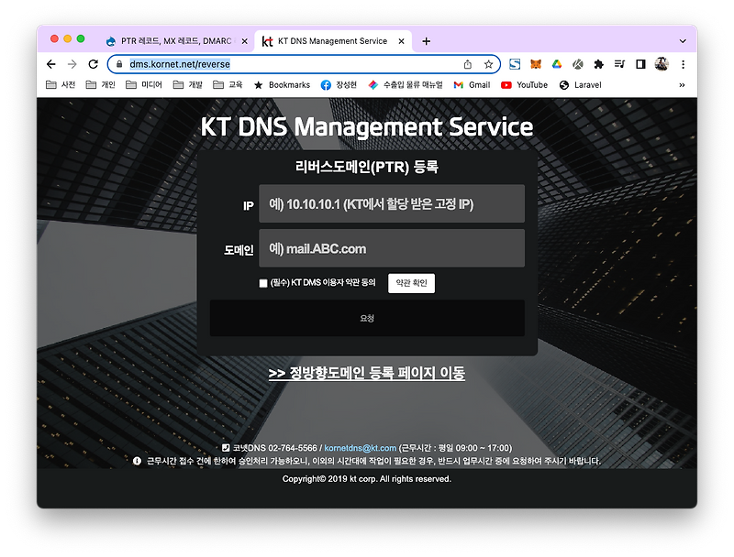Click the 약관 확인 button
This screenshot has height=557, width=734.
[411, 283]
